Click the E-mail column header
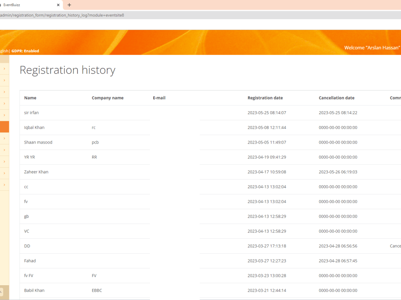The image size is (401, 300). point(159,98)
